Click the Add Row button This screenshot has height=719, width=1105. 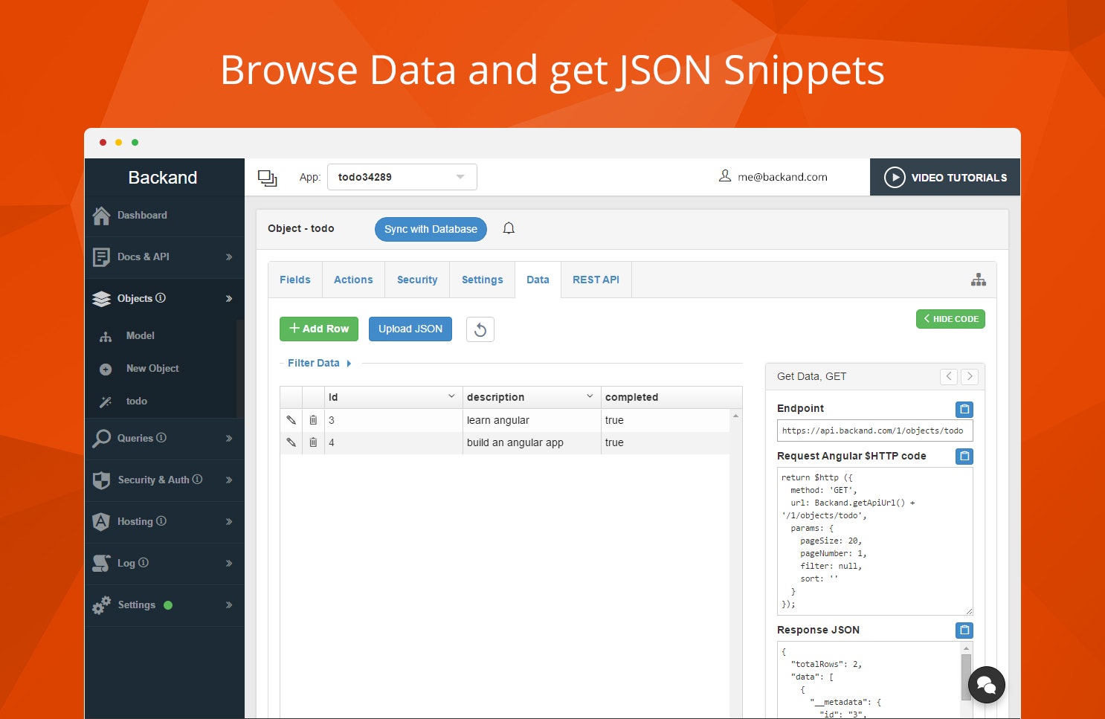pos(319,329)
